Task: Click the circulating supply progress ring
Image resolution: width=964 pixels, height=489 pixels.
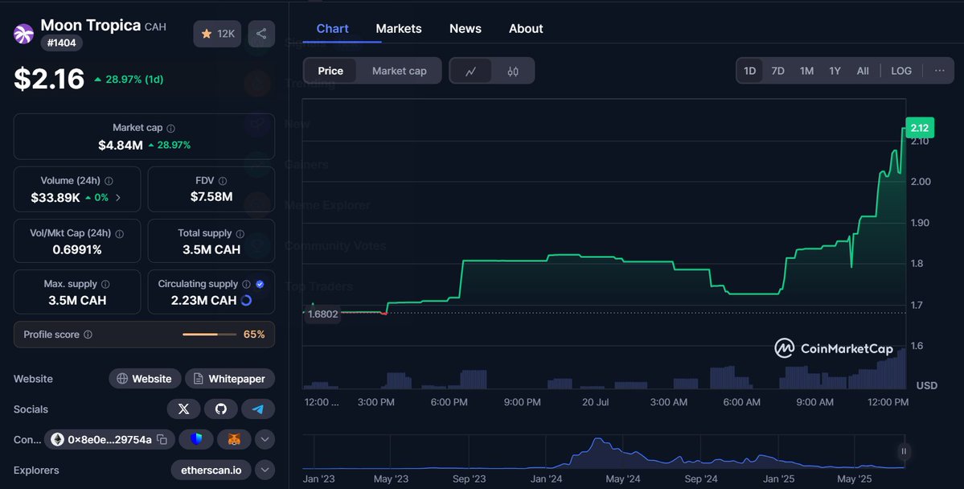Action: 247,300
